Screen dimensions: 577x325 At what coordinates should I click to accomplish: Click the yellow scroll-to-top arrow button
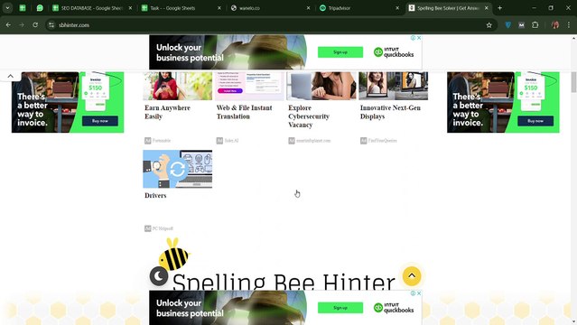pos(412,275)
